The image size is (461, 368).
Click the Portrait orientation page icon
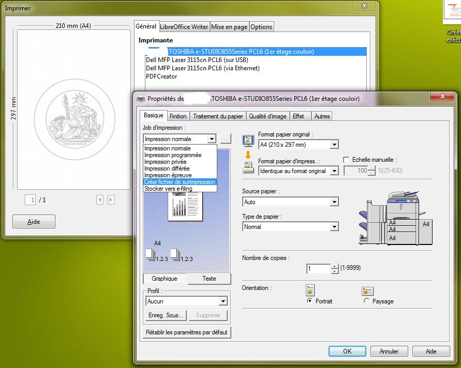coord(310,290)
